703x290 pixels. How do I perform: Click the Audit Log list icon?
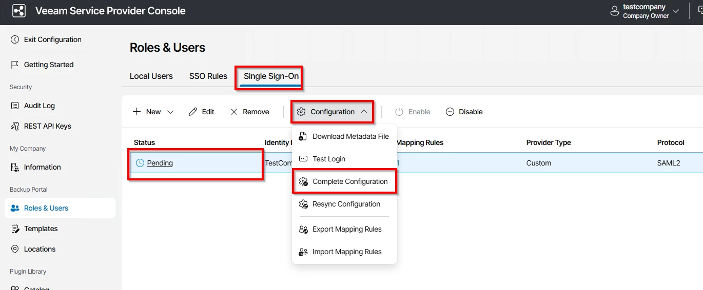[x=15, y=106]
